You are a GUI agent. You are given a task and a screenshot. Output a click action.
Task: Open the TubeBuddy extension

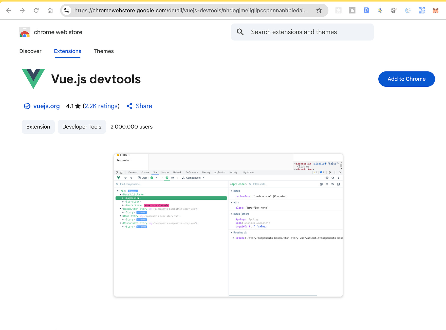point(352,10)
